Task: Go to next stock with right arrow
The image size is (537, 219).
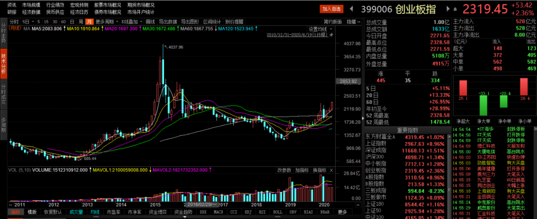Action: (447, 9)
